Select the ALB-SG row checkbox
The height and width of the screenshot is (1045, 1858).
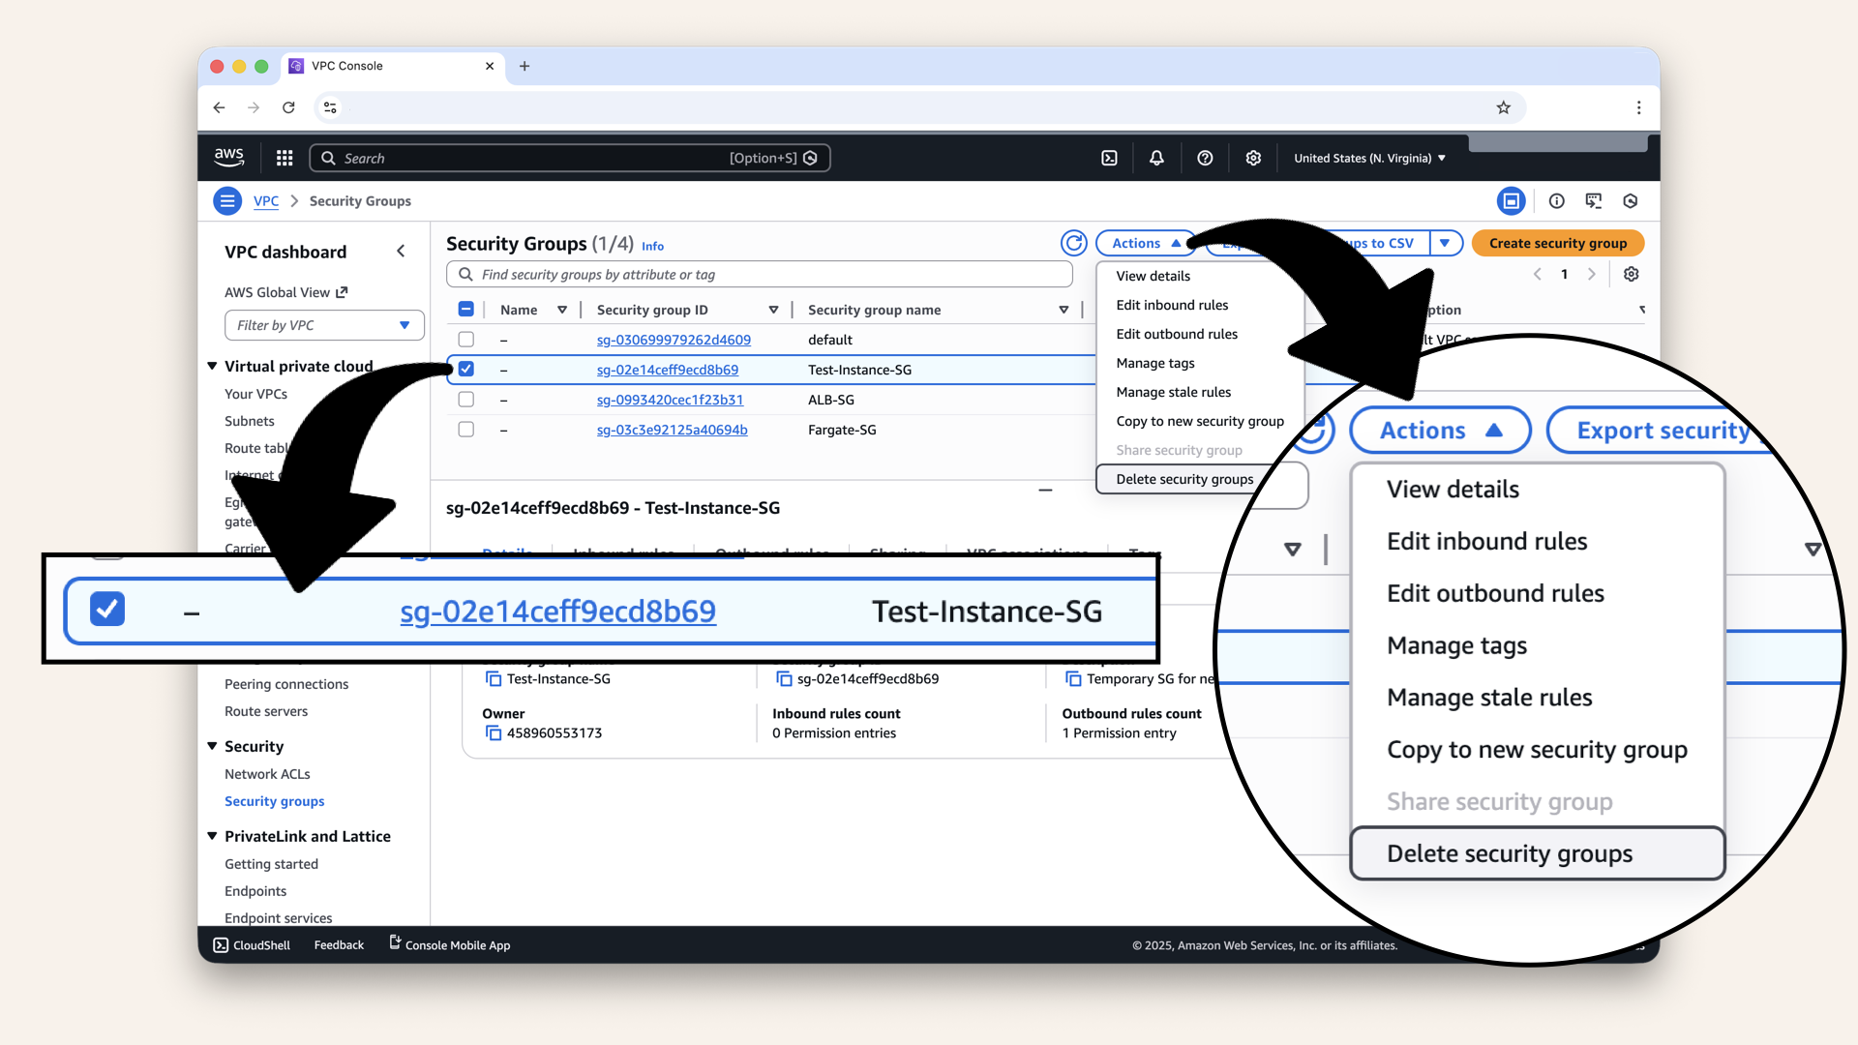pos(466,399)
